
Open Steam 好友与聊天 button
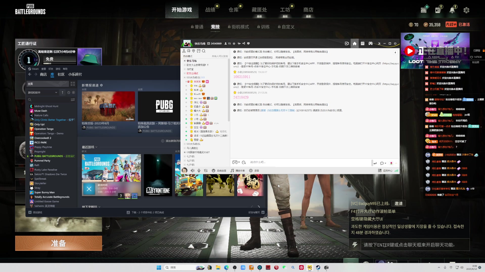pos(256,212)
